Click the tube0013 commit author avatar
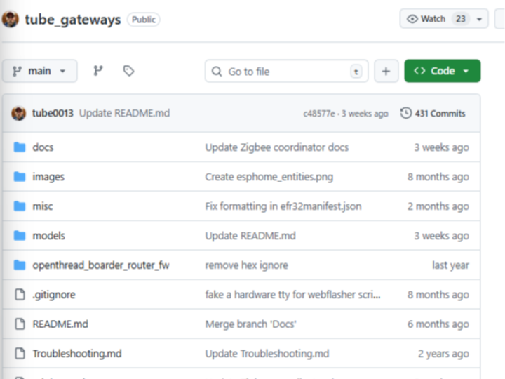The width and height of the screenshot is (505, 379). click(x=19, y=113)
